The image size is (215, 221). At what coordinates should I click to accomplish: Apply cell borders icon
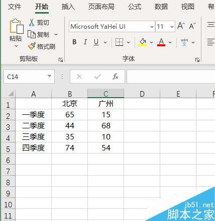(x=120, y=42)
